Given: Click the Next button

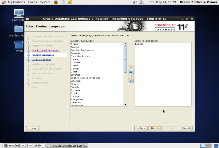Looking at the screenshot, I should (x=155, y=128).
